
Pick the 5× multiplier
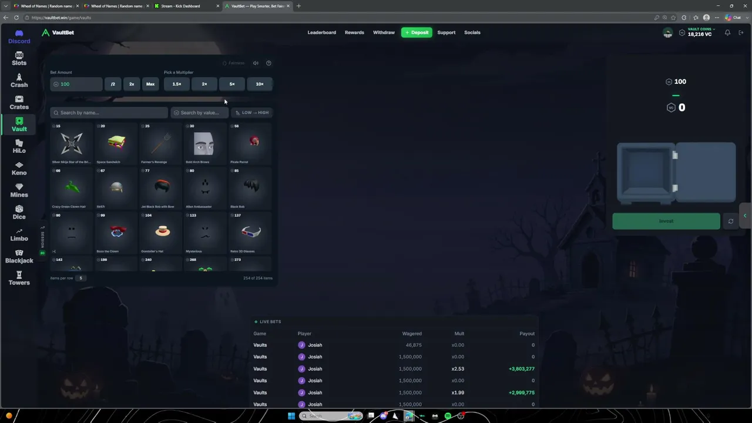(x=232, y=84)
